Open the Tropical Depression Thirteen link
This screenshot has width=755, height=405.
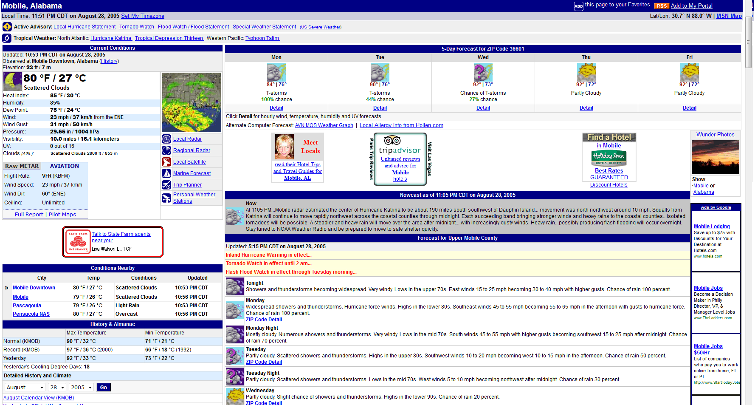pyautogui.click(x=169, y=38)
